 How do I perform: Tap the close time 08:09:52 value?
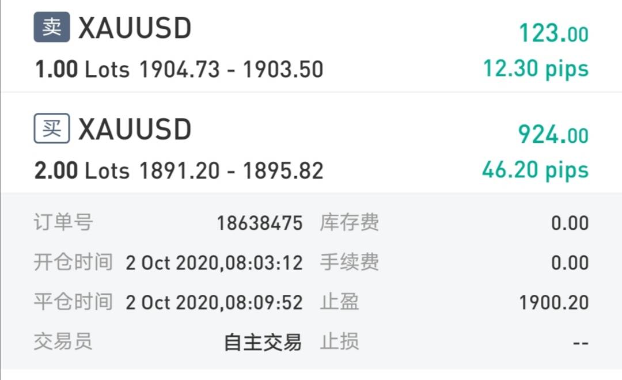click(214, 302)
